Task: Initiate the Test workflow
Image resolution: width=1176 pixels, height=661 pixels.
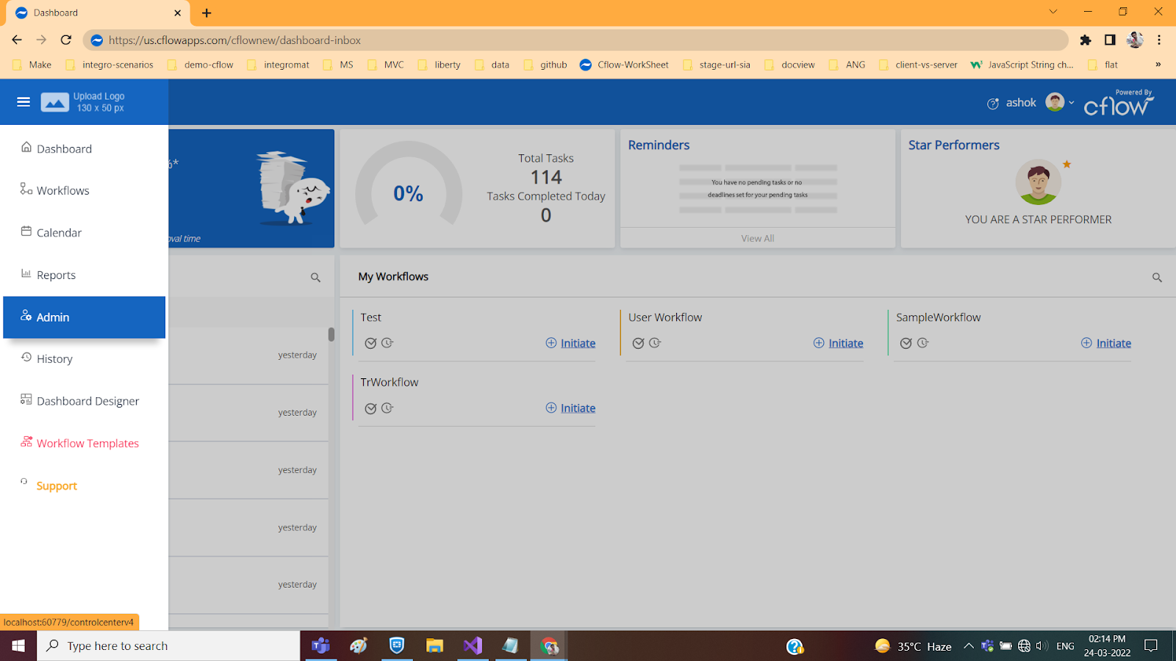Action: tap(570, 343)
